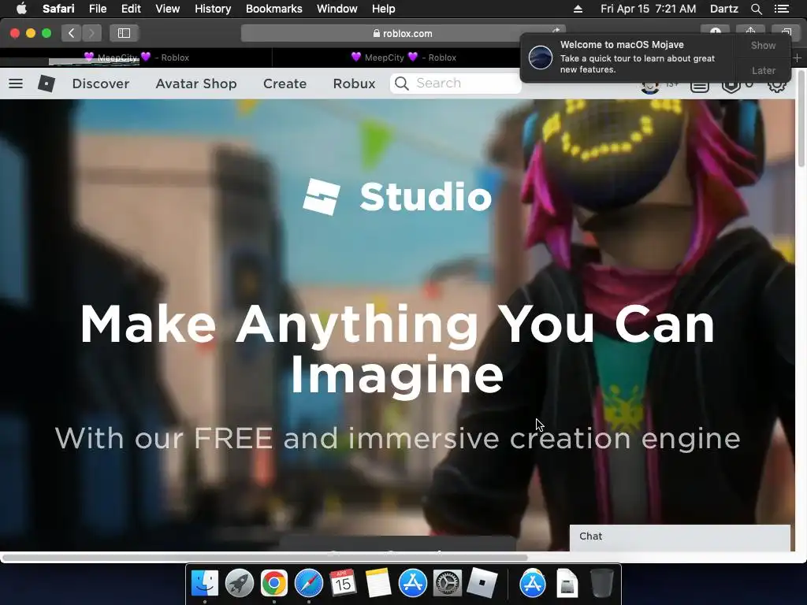The height and width of the screenshot is (605, 807).
Task: Open Calendar from the Dock
Action: (344, 583)
